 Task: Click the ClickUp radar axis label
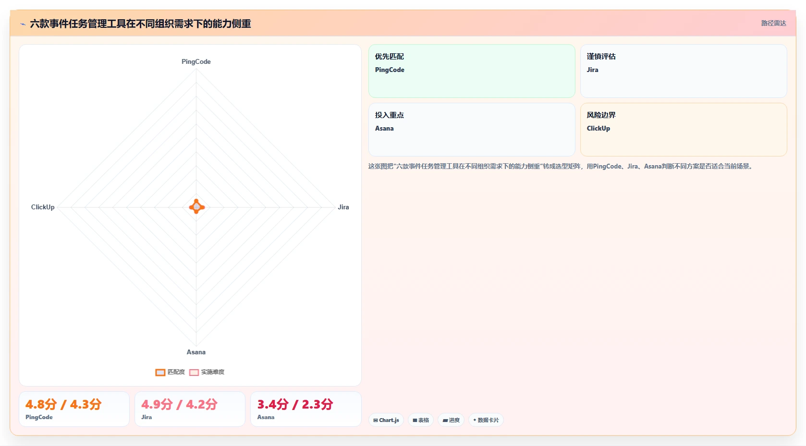pyautogui.click(x=43, y=207)
